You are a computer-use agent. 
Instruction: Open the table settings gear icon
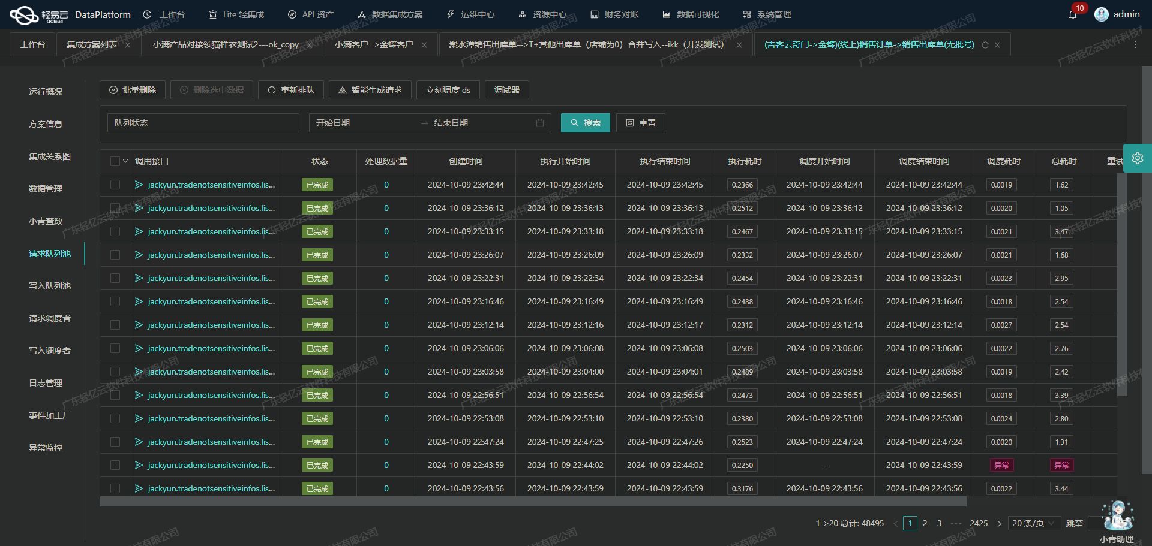[1137, 158]
